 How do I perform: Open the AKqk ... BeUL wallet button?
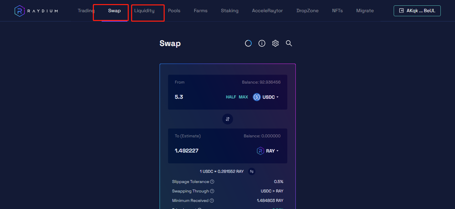click(417, 10)
